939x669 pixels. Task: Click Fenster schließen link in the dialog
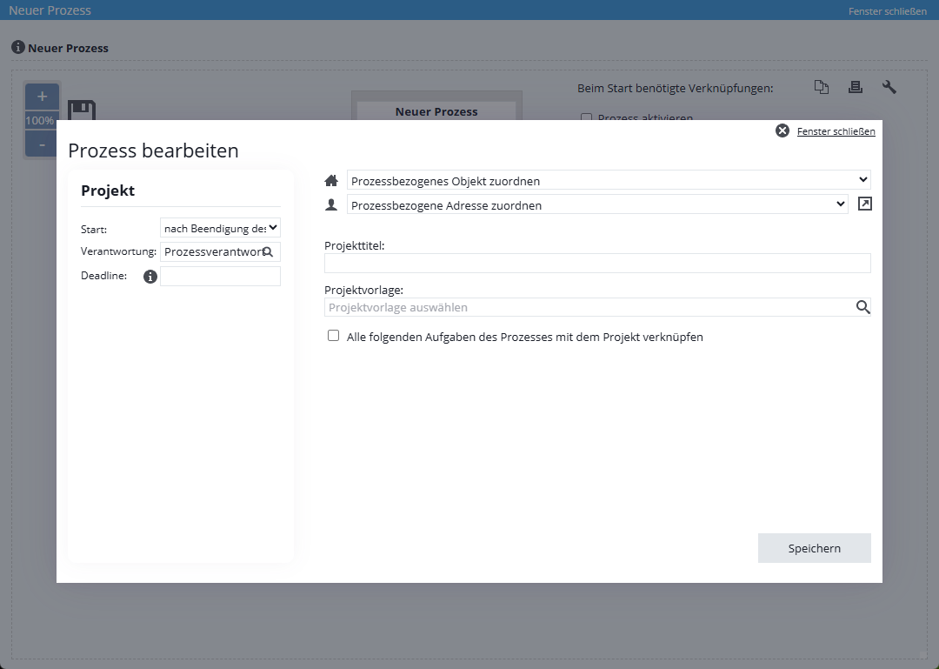836,131
